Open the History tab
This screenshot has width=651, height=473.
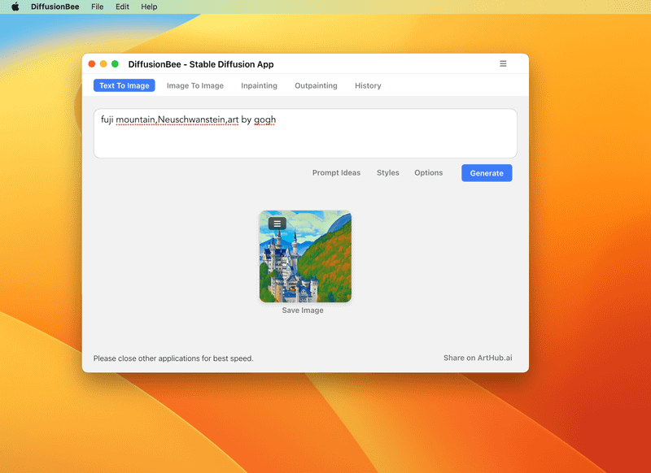point(368,85)
